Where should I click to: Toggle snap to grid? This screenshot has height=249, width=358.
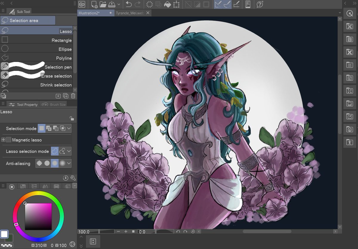236,4
